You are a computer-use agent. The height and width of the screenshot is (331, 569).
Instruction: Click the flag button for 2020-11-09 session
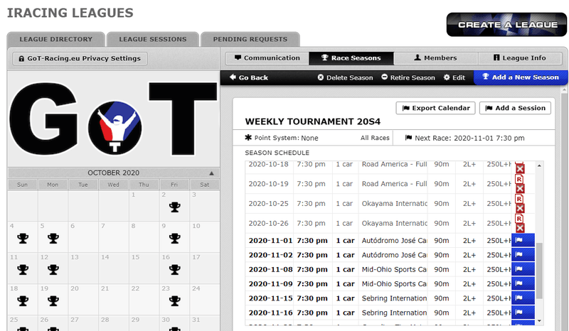[x=523, y=283]
